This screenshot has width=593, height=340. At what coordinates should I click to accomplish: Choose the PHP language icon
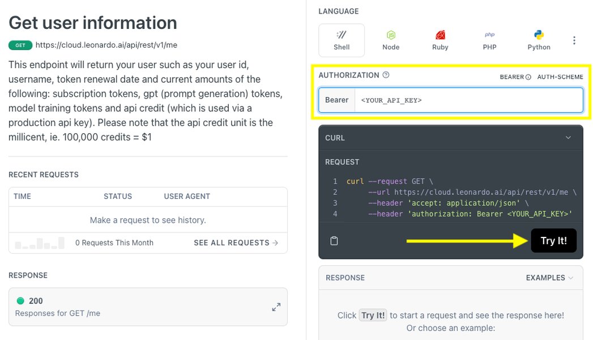coord(489,35)
